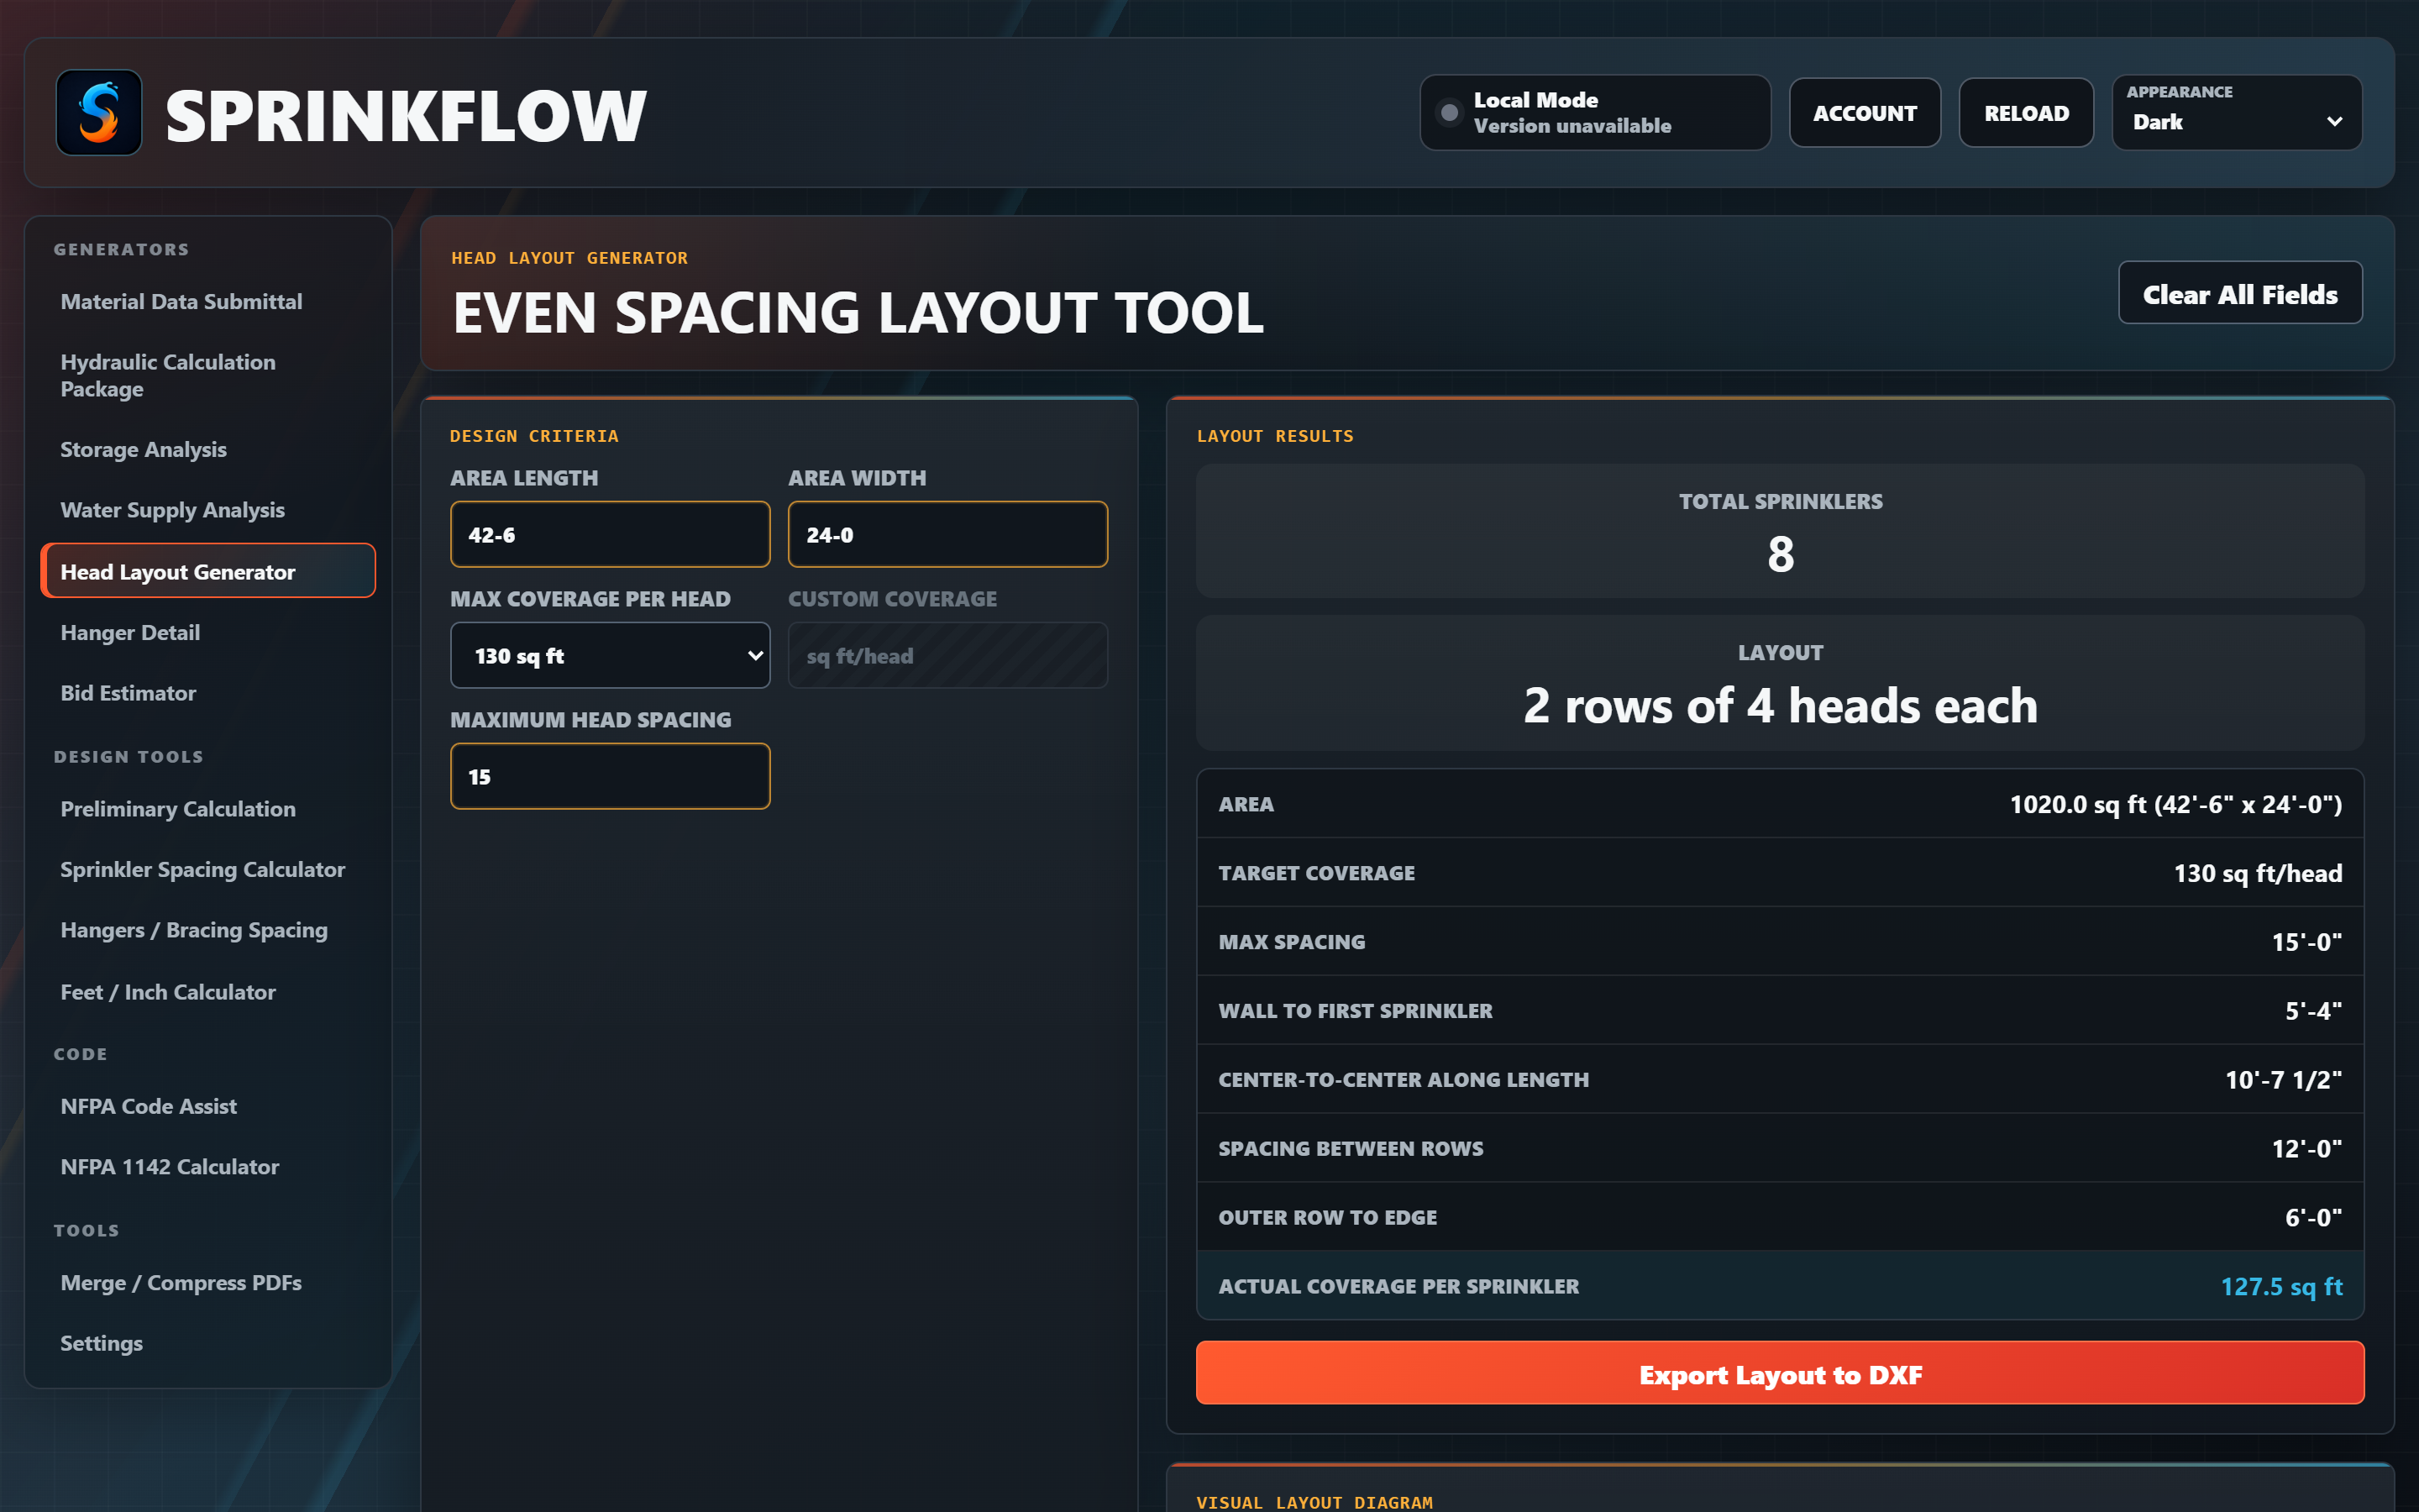Go to Storage Analysis

pos(208,450)
